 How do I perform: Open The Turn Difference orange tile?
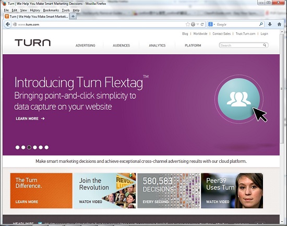41,191
